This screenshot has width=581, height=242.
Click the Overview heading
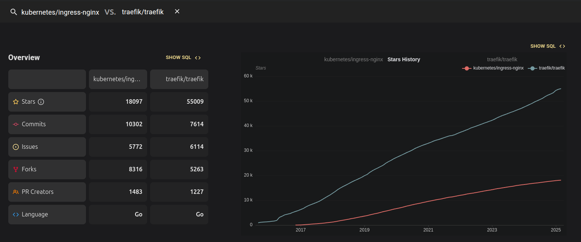click(24, 57)
